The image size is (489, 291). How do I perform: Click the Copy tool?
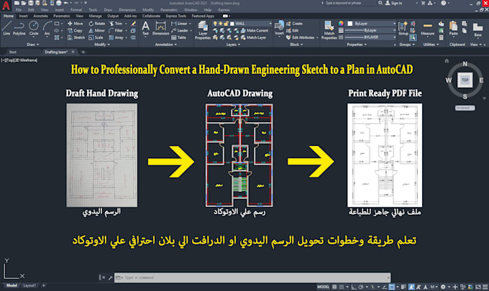[75, 30]
